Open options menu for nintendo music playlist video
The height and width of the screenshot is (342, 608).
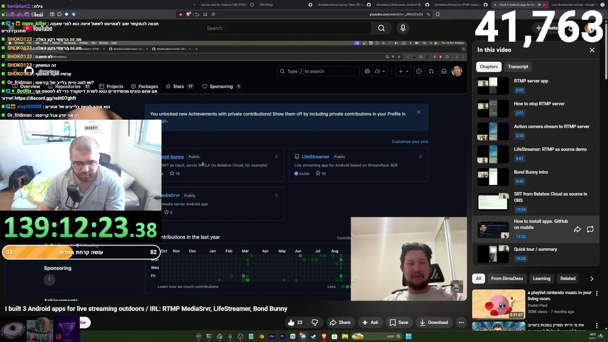click(597, 294)
